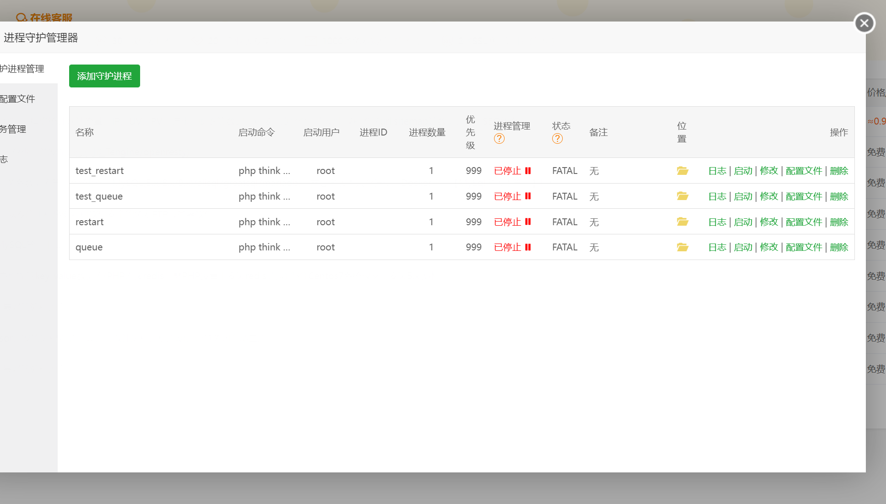Select 守护进程管理 sidebar tab
Viewport: 886px width, 504px height.
pyautogui.click(x=23, y=69)
